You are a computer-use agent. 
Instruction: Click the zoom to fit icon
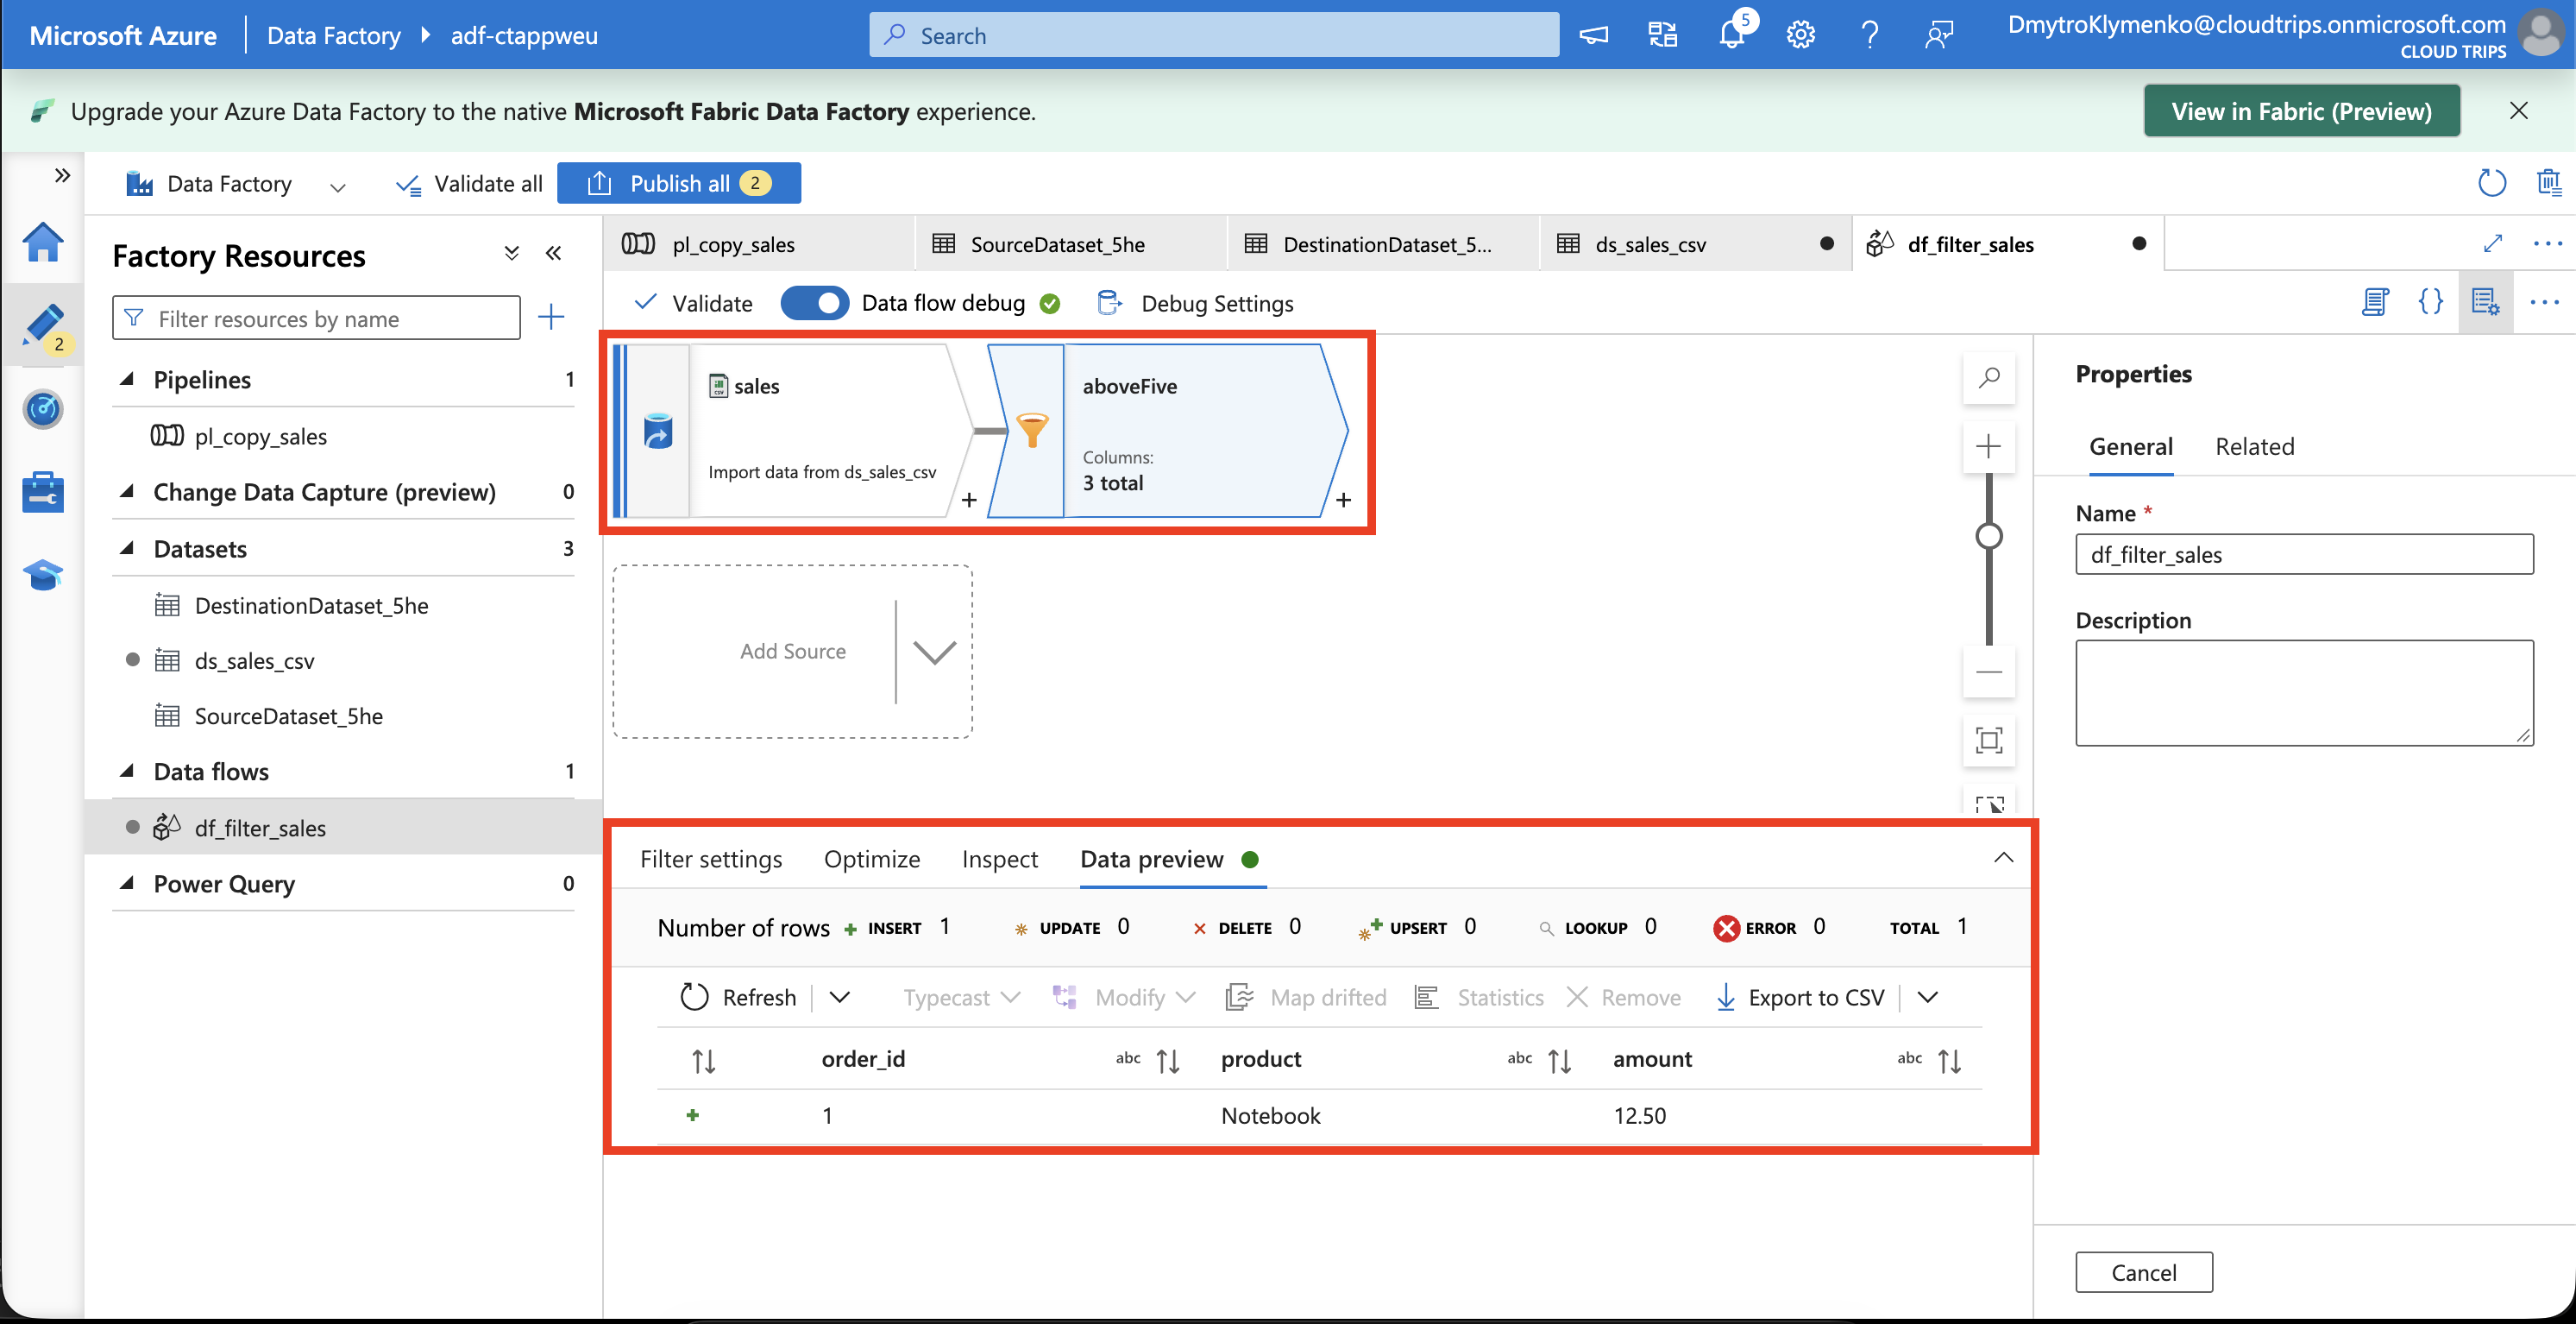(x=1989, y=741)
